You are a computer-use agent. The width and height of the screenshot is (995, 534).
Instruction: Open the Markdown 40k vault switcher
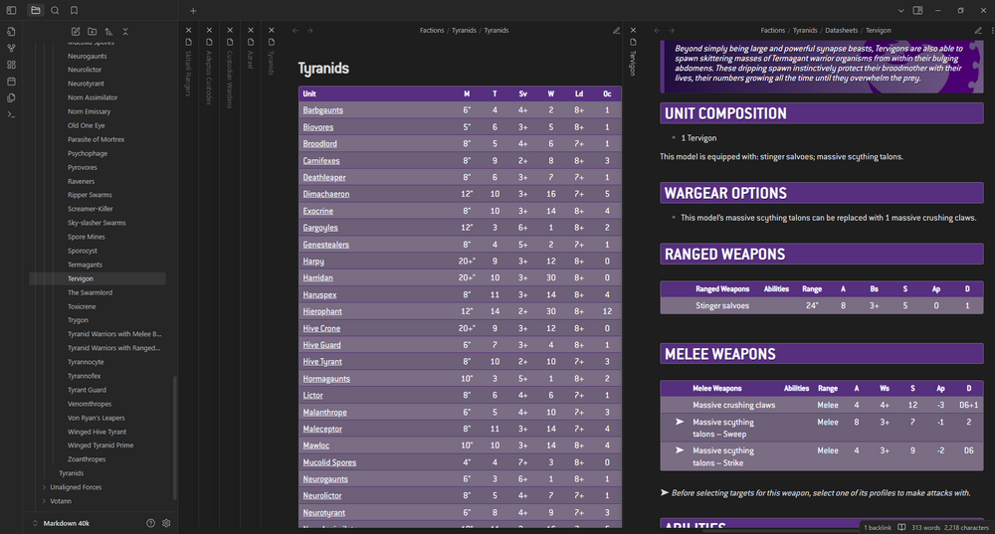(x=62, y=523)
